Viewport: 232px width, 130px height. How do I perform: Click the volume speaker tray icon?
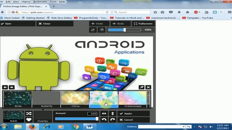(x=211, y=127)
